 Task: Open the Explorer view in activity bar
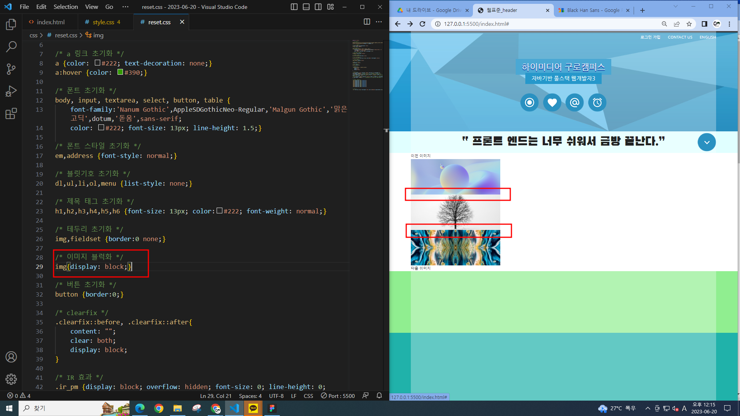pos(11,25)
